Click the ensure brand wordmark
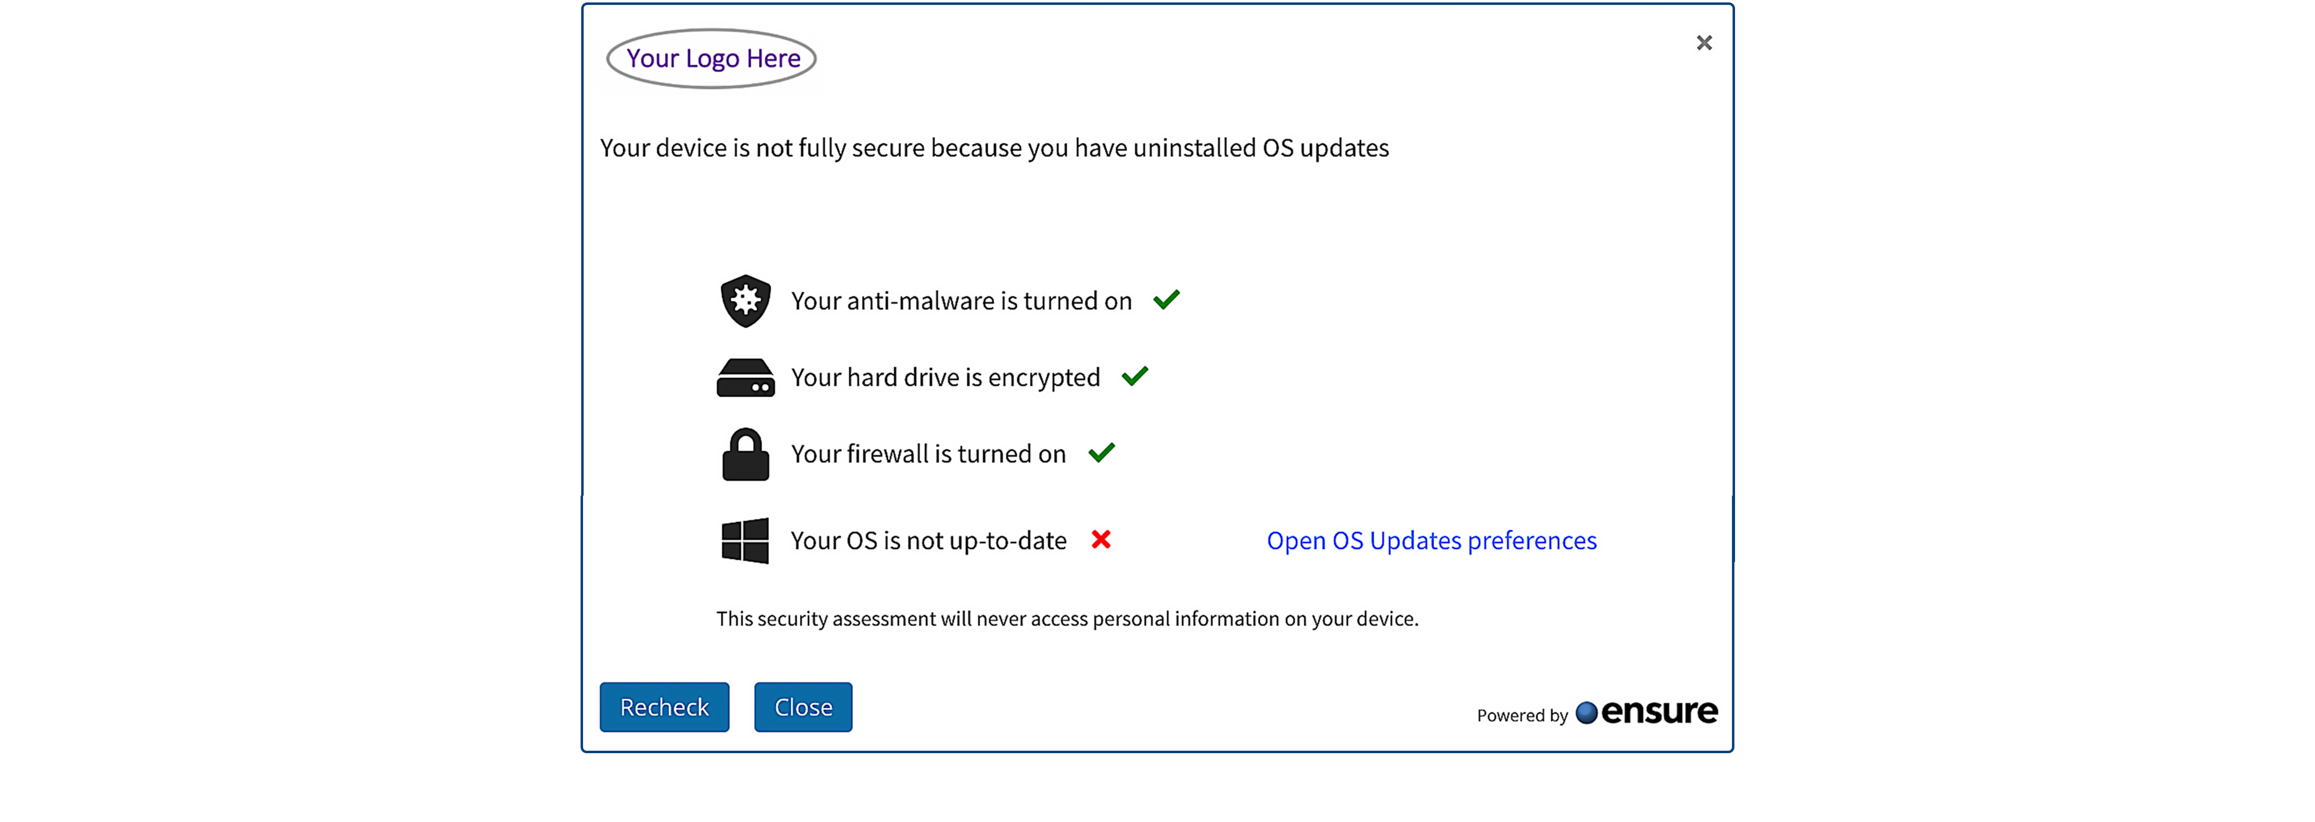This screenshot has width=2315, height=822. point(1659,712)
